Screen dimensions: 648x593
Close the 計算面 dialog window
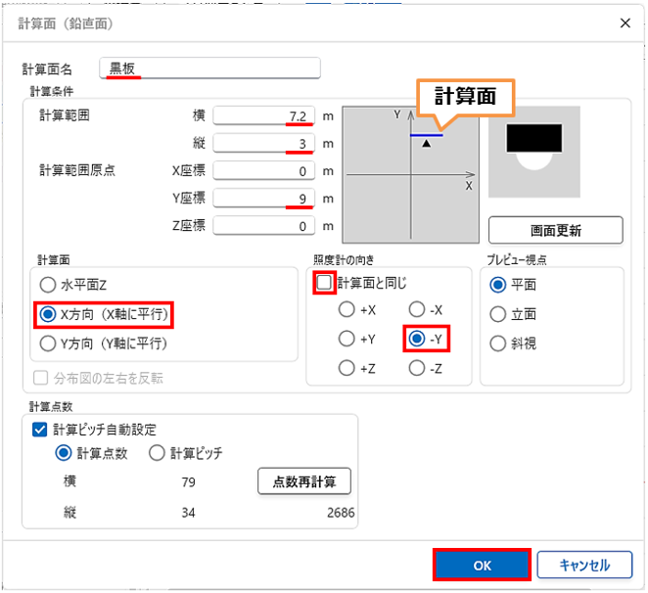(625, 22)
